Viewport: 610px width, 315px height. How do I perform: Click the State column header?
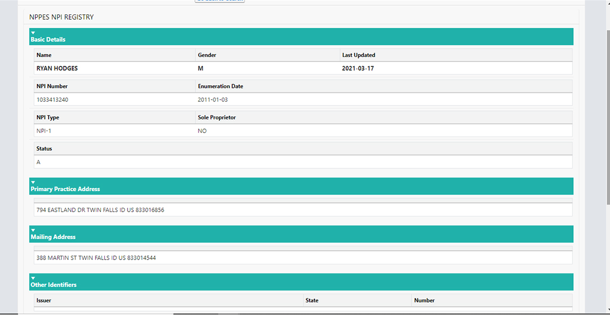tap(312, 301)
